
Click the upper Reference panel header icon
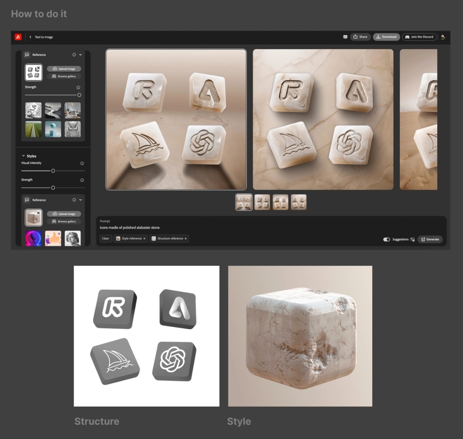pos(27,55)
